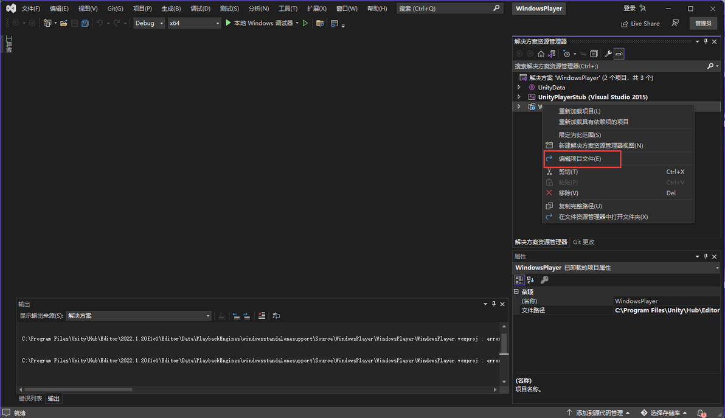
Task: Open the x64 platform dropdown
Action: 194,23
